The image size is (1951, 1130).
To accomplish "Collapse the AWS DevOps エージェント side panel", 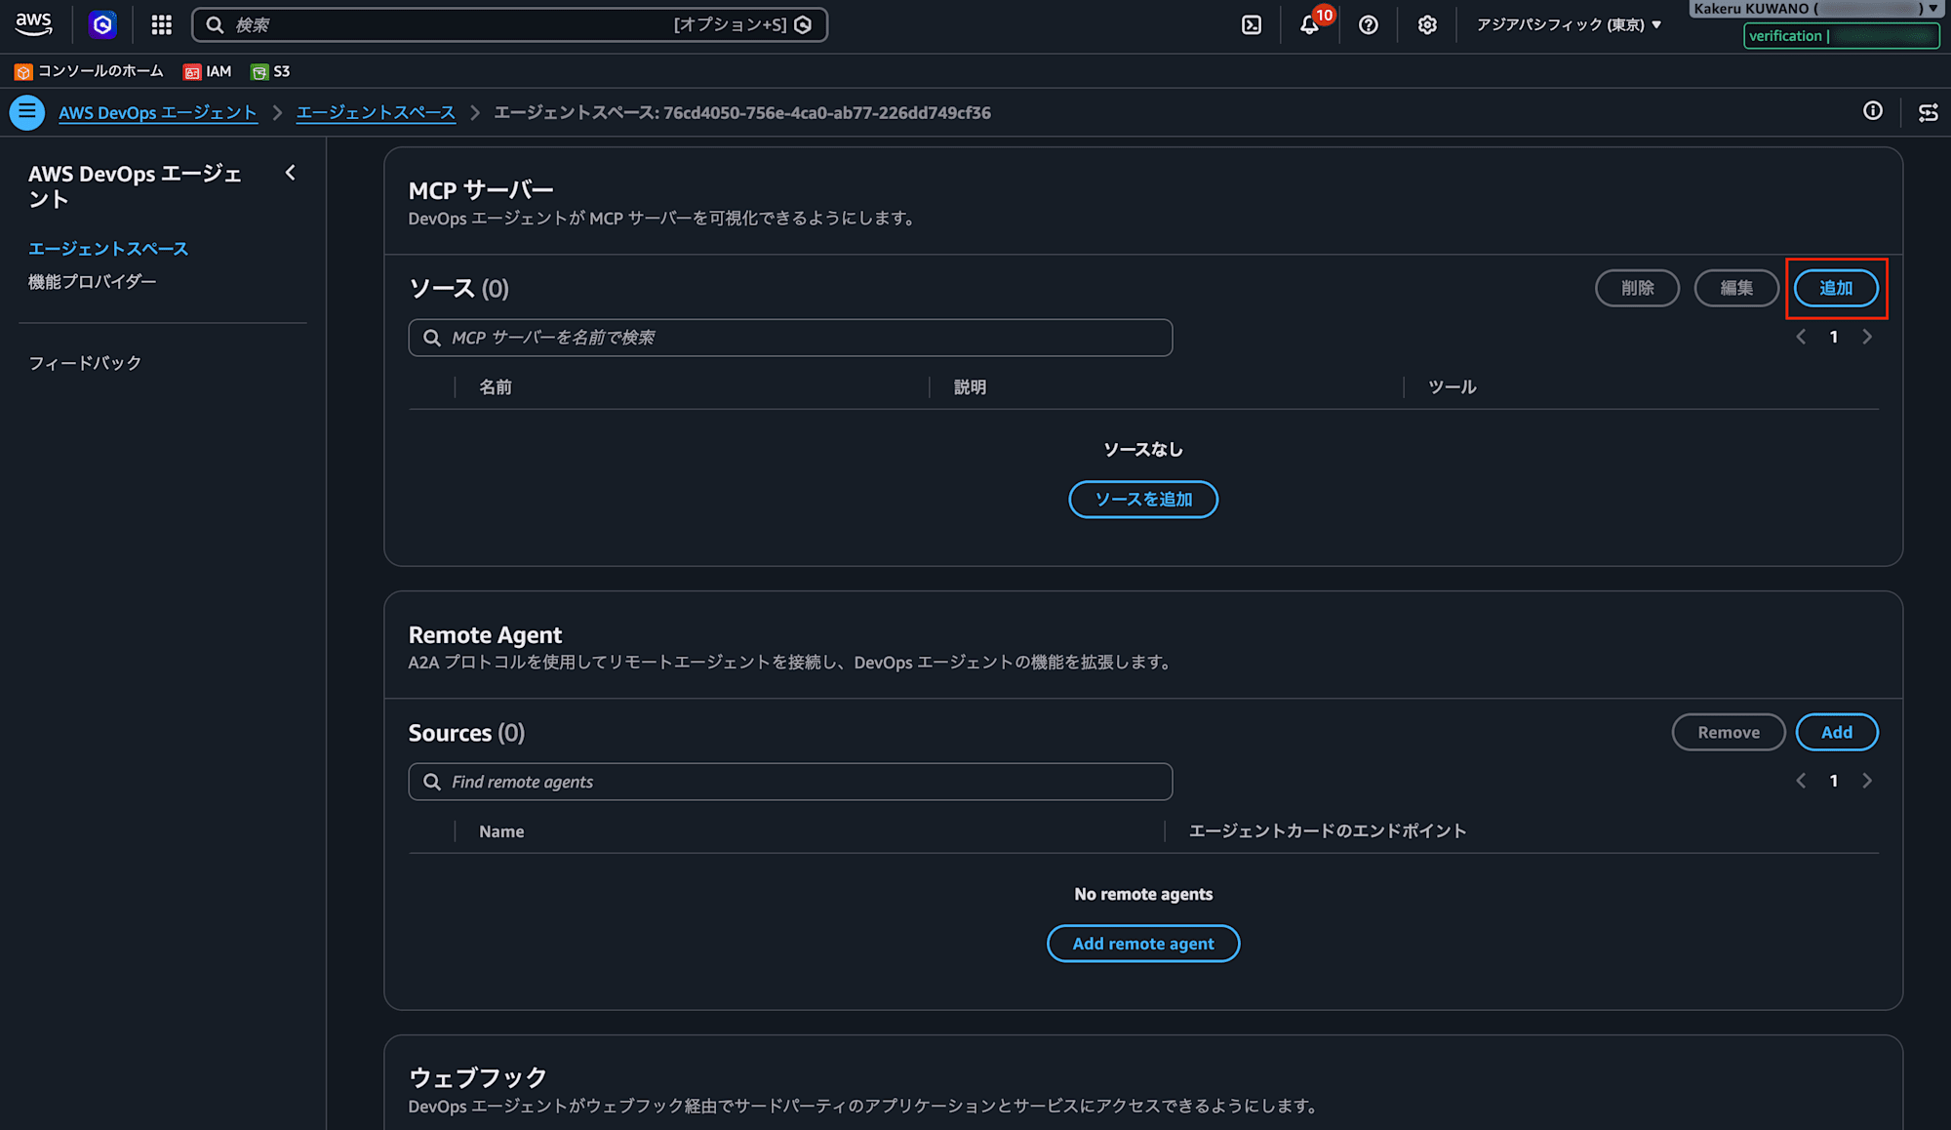I will pyautogui.click(x=290, y=173).
